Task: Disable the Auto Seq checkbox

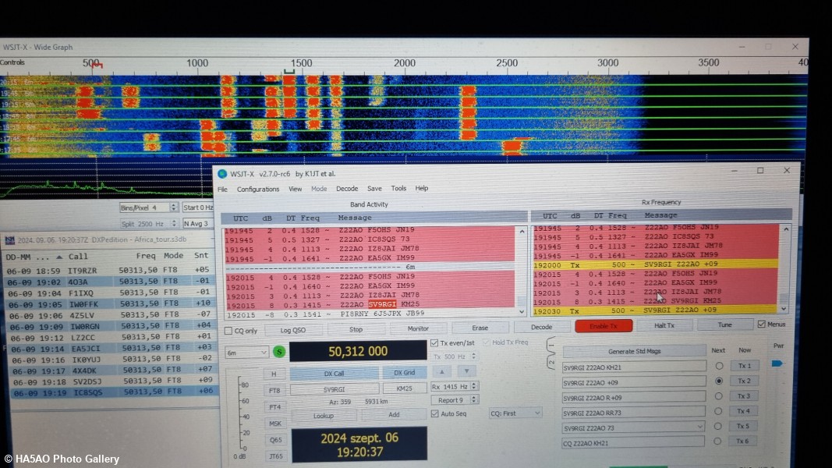Action: point(435,413)
